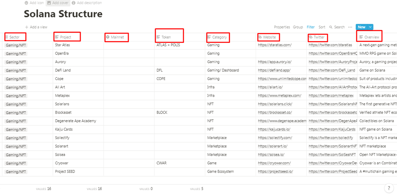Select the ATLAS + POLIS token cell
Image resolution: width=397 pixels, height=194 pixels.
tap(180, 45)
